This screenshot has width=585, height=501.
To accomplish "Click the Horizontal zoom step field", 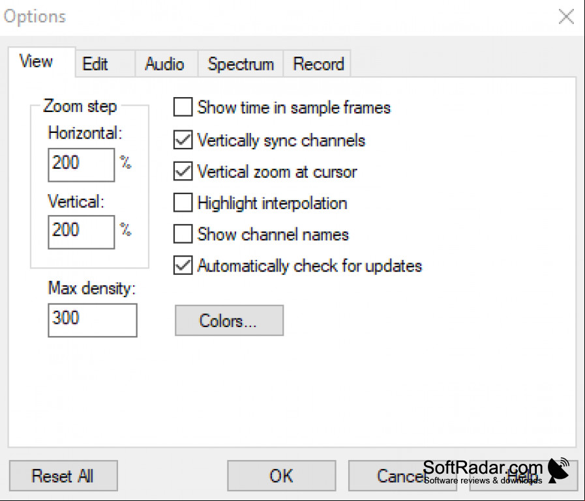I will [x=82, y=165].
